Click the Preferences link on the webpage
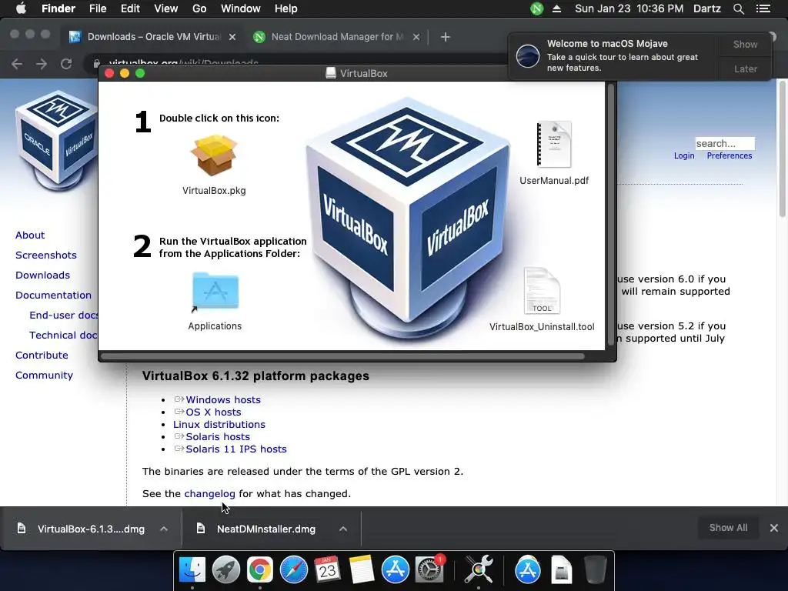 [730, 155]
